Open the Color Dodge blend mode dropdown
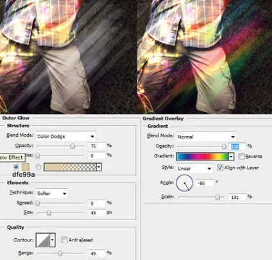The width and height of the screenshot is (272, 260). [66, 136]
